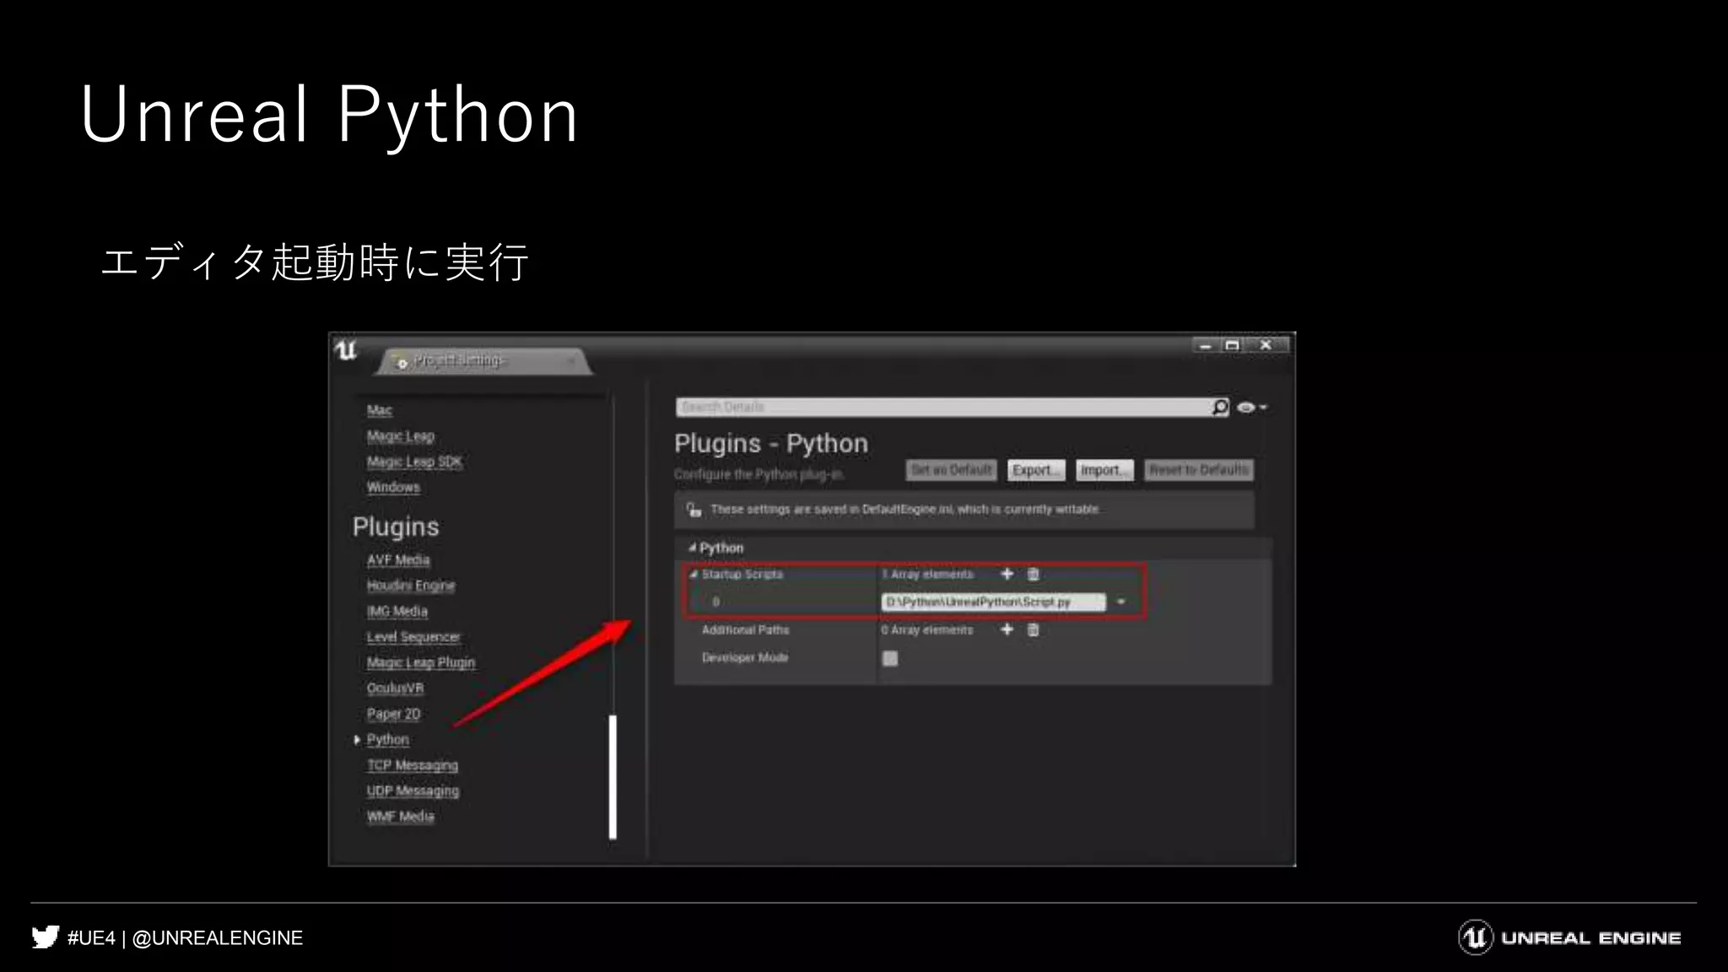The width and height of the screenshot is (1728, 972).
Task: Open WMF Media plugin settings
Action: [400, 817]
